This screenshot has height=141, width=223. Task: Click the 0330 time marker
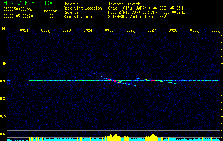coord(216,30)
